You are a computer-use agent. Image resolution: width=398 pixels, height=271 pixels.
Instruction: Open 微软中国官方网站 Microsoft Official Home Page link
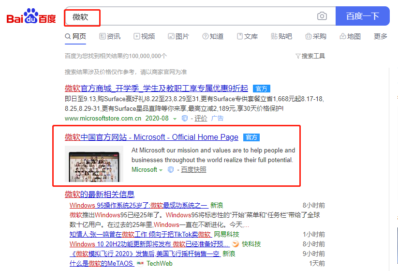(x=151, y=137)
